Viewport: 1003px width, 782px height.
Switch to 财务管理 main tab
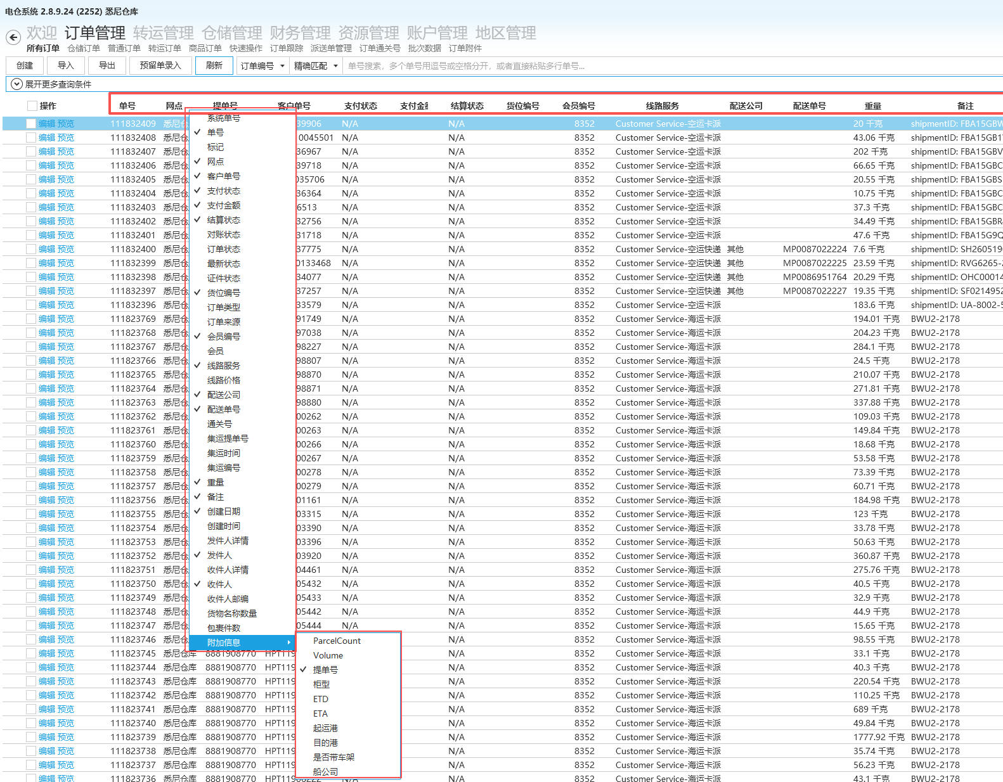[301, 33]
